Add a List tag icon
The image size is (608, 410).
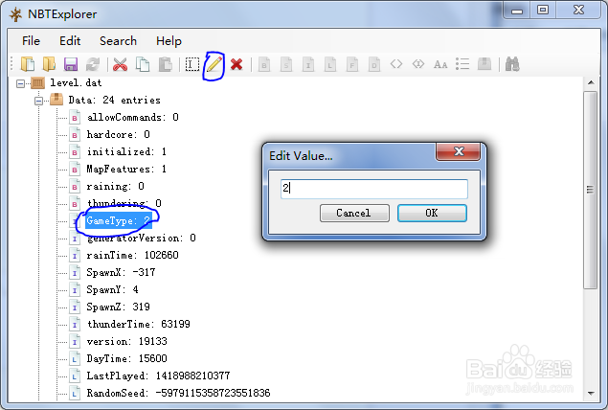tap(462, 64)
